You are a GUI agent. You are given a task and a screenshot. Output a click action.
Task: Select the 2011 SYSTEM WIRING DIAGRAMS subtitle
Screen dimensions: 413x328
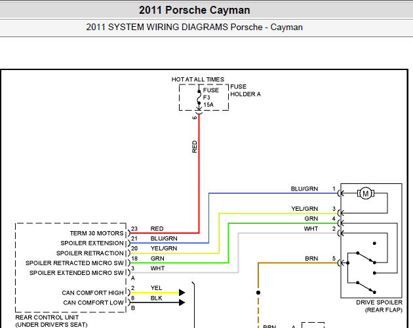[x=194, y=27]
